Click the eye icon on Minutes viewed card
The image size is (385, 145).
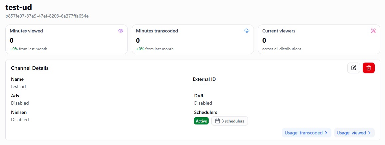(x=121, y=31)
